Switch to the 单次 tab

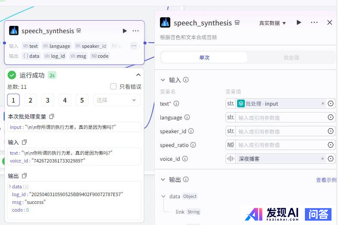point(204,57)
